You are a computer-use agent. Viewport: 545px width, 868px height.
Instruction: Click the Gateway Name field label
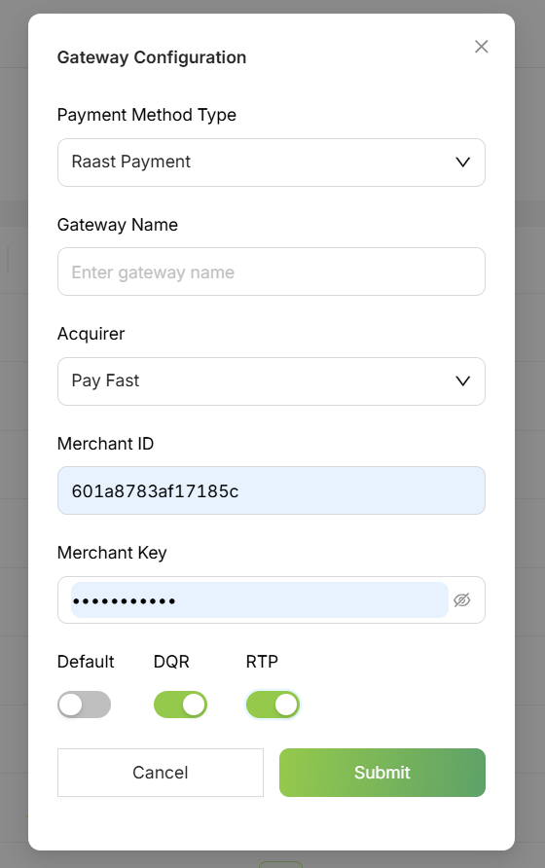(x=118, y=225)
